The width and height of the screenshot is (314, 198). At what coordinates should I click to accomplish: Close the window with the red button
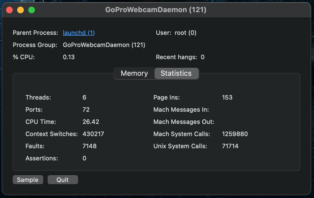pyautogui.click(x=9, y=10)
